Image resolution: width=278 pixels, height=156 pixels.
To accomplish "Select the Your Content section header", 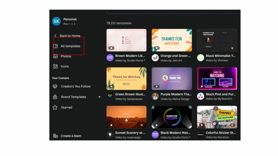I will click(x=60, y=78).
